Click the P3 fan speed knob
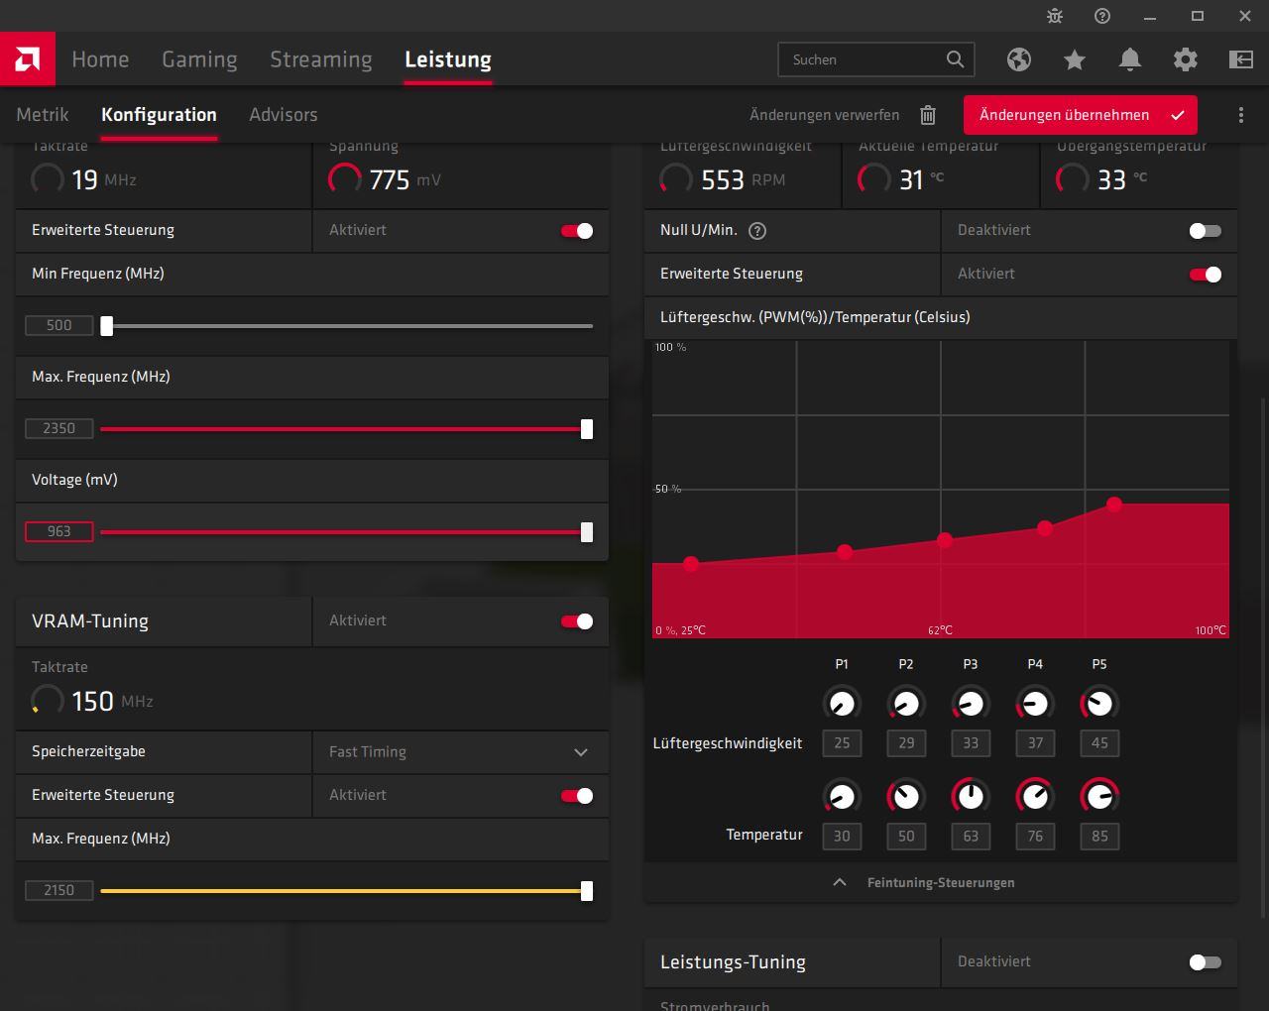This screenshot has width=1269, height=1011. (971, 704)
